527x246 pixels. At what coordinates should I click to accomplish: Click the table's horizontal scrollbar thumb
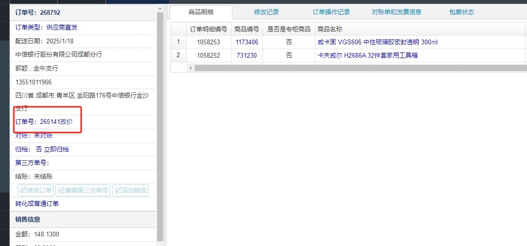click(360, 68)
